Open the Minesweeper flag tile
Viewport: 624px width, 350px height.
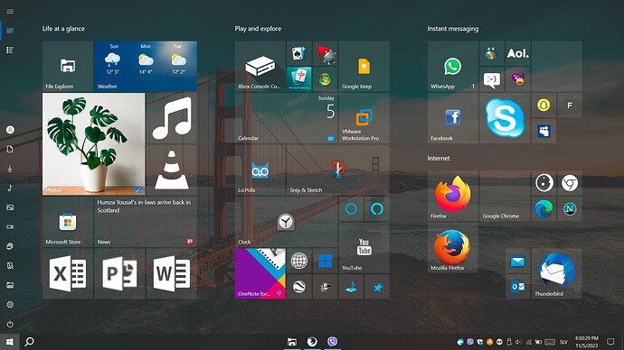coord(326,53)
